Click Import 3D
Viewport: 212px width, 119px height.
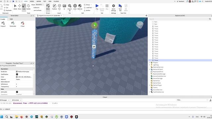(70, 7)
